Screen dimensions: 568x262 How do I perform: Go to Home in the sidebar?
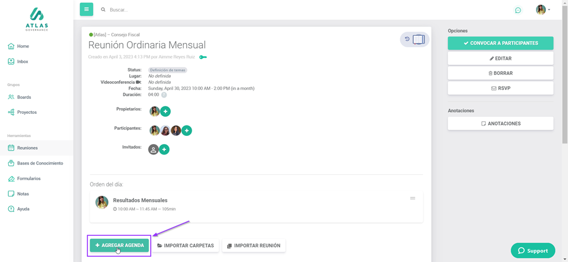23,46
